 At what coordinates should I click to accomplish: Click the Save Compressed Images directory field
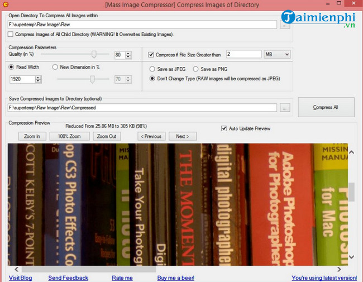142,108
